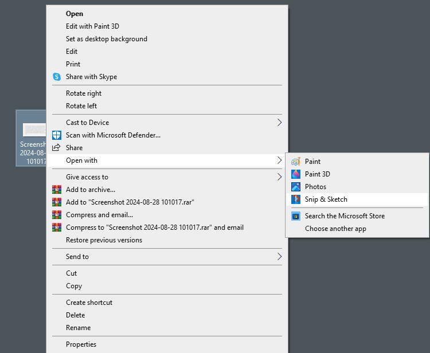Select Add to "Screenshot 2024-08-28 101017.rar"
This screenshot has width=430, height=353.
[167, 202]
